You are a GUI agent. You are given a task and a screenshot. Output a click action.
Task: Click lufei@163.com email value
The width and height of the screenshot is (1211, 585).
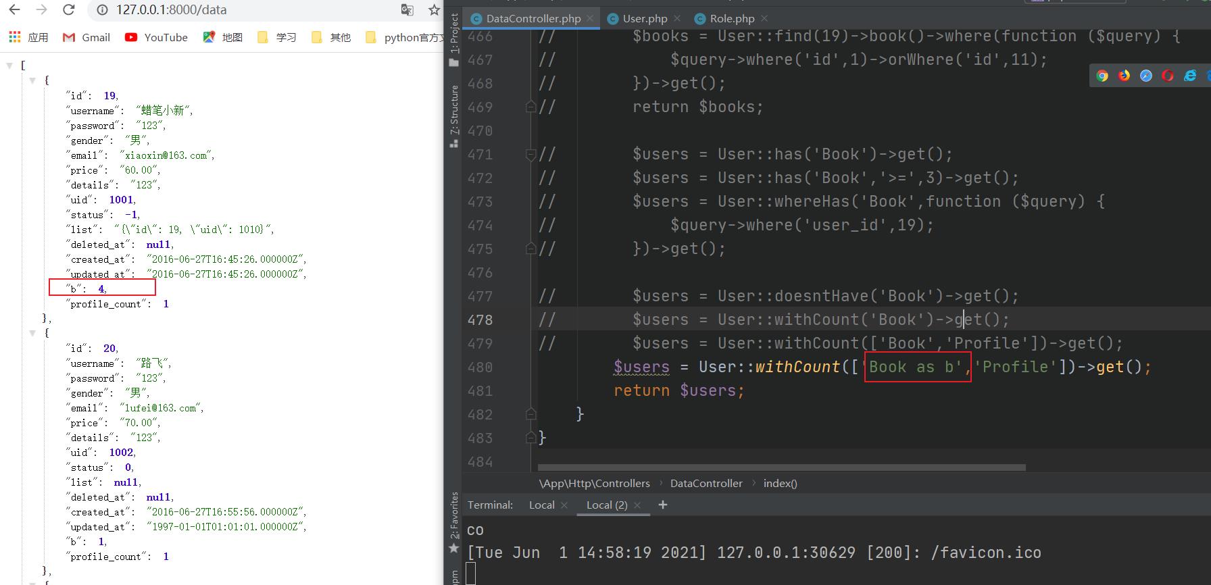click(162, 408)
